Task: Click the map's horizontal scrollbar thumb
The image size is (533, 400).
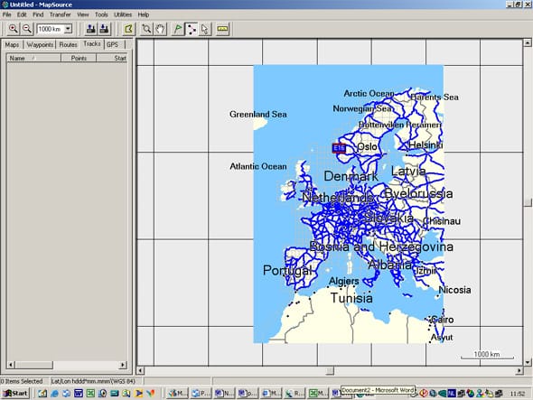Action: pos(330,370)
